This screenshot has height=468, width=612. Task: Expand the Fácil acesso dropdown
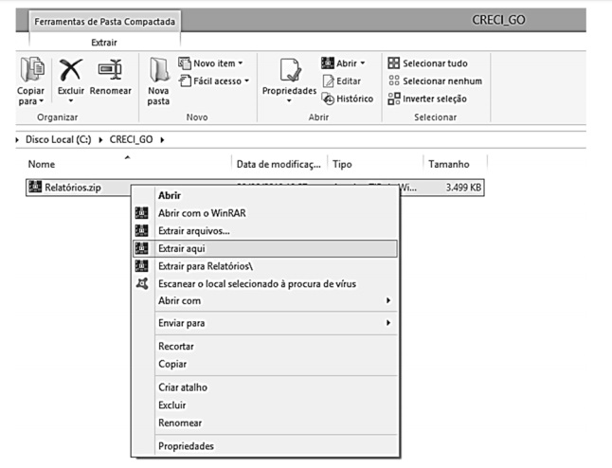pyautogui.click(x=219, y=81)
